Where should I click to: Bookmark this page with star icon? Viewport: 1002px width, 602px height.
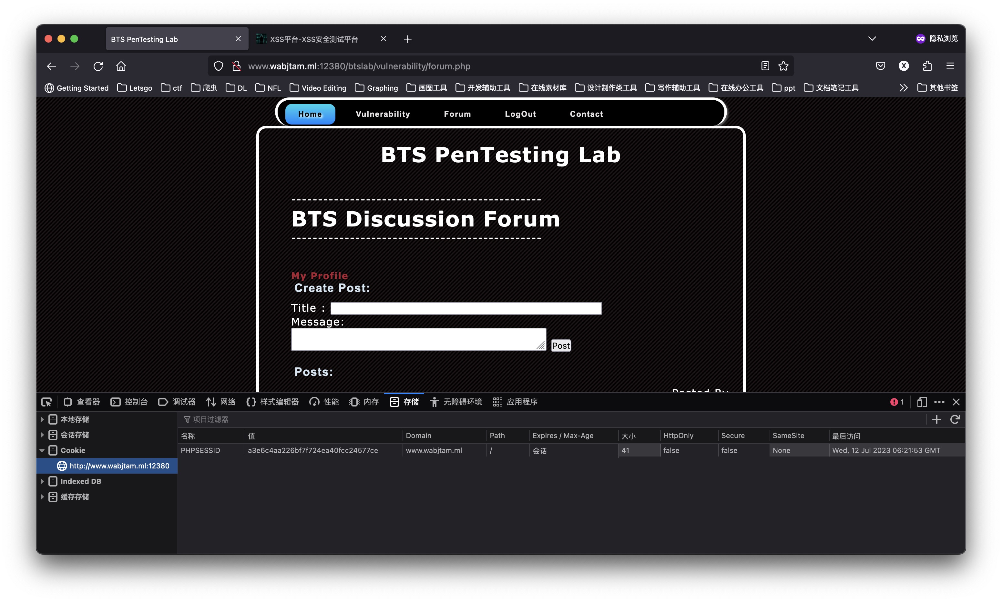point(783,66)
